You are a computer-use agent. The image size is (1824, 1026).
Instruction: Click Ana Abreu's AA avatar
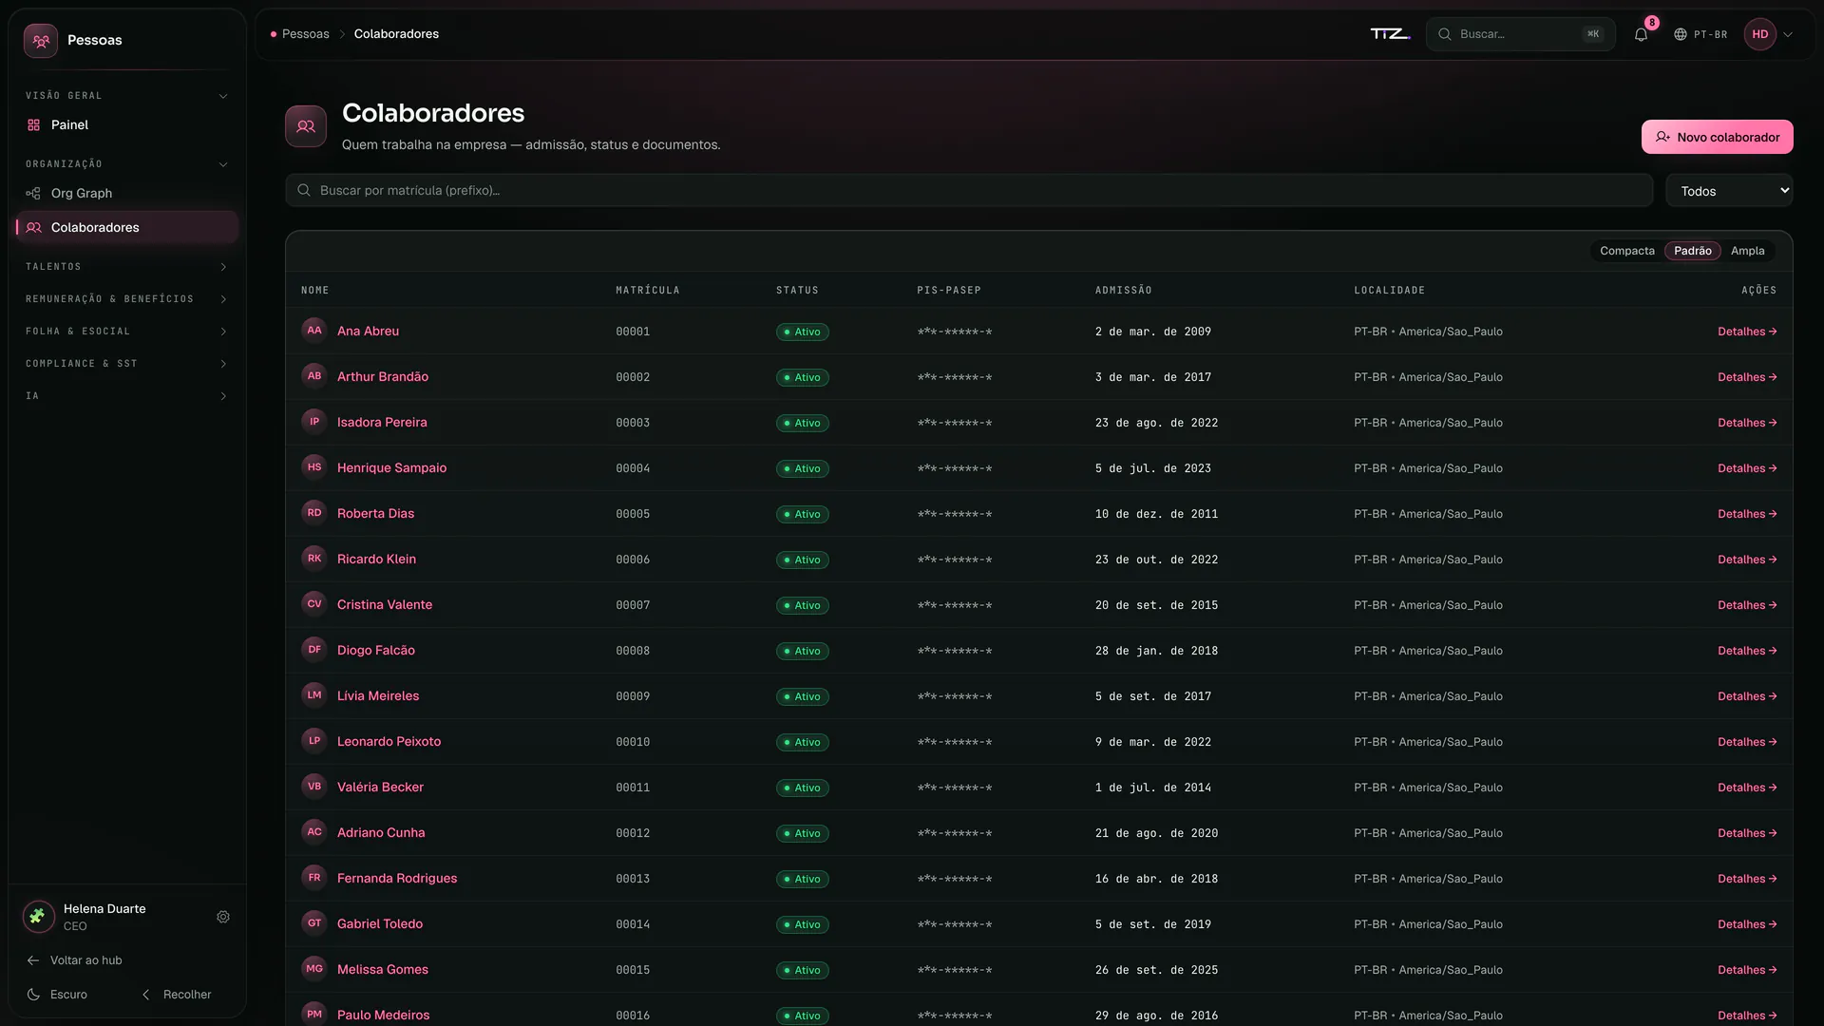(314, 331)
